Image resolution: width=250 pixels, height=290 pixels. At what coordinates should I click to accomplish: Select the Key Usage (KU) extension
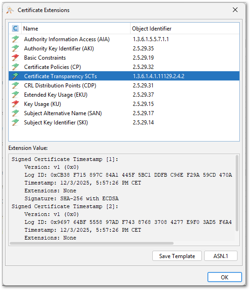(x=43, y=104)
